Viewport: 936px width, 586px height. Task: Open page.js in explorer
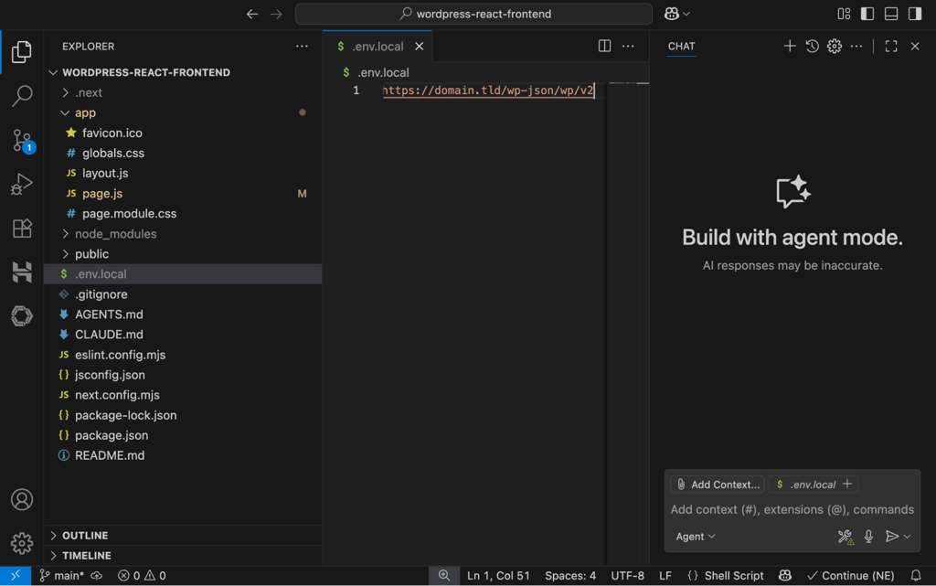[x=183, y=193]
